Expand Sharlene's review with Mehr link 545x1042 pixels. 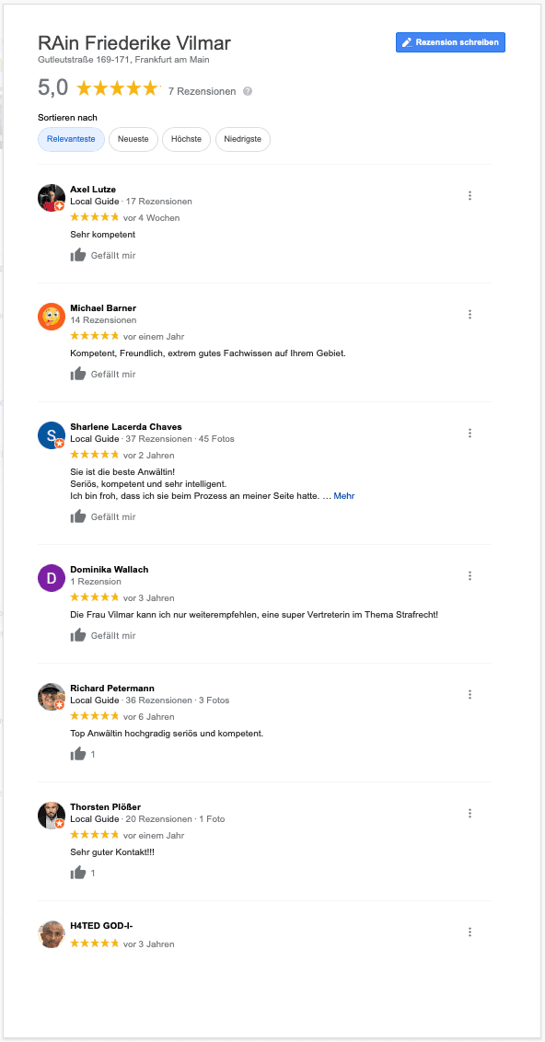coord(344,496)
